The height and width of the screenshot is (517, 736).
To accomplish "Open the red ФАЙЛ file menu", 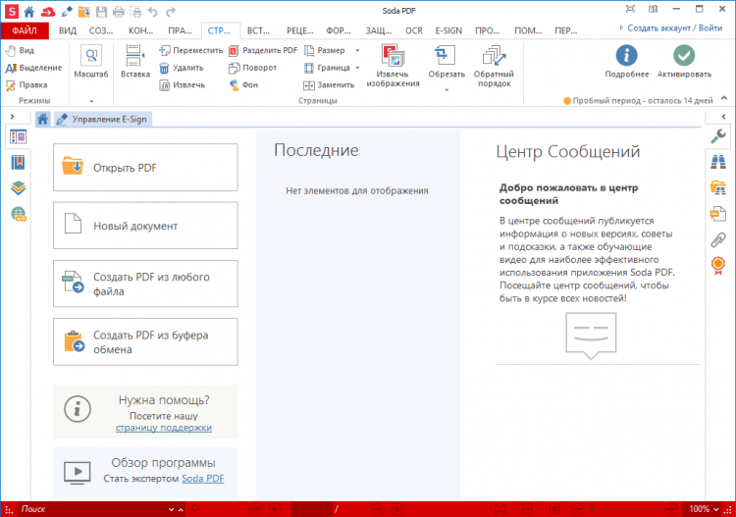I will point(25,31).
